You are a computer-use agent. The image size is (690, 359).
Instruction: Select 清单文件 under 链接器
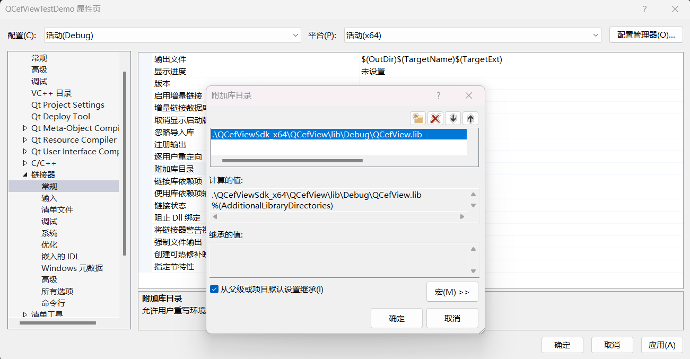point(57,210)
